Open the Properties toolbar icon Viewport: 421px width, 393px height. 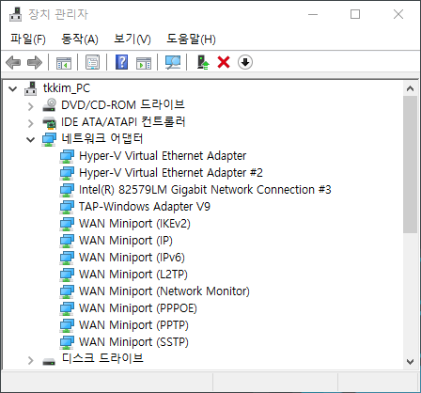pyautogui.click(x=93, y=62)
